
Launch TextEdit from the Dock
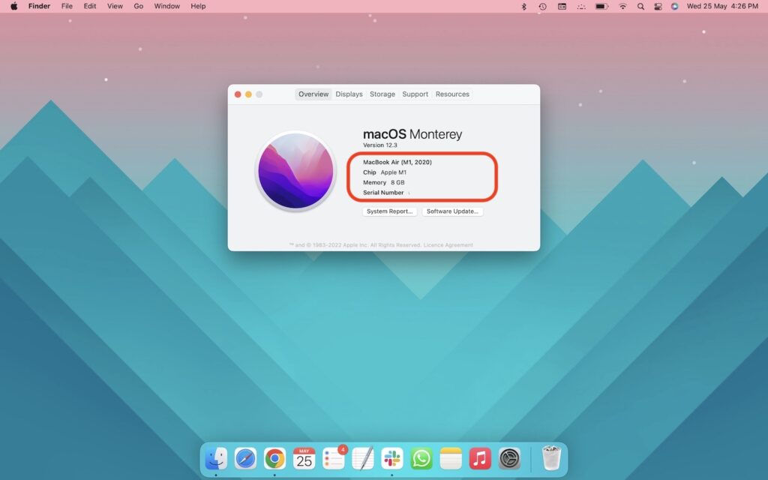pyautogui.click(x=363, y=456)
